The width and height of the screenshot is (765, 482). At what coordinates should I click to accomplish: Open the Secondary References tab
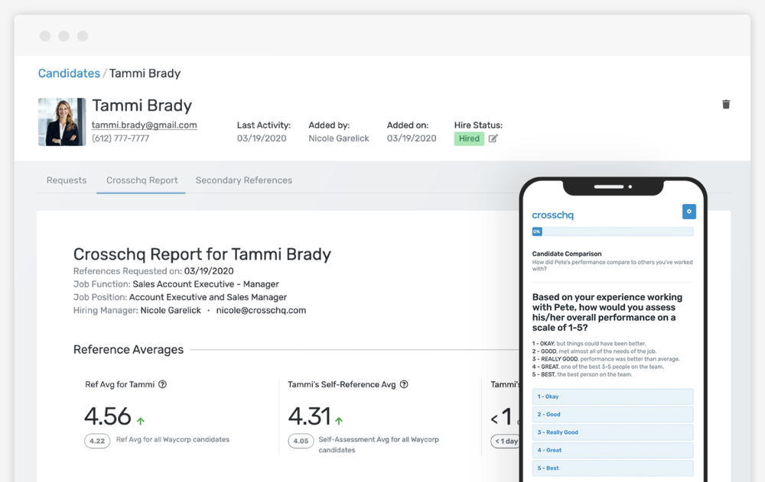pos(244,180)
